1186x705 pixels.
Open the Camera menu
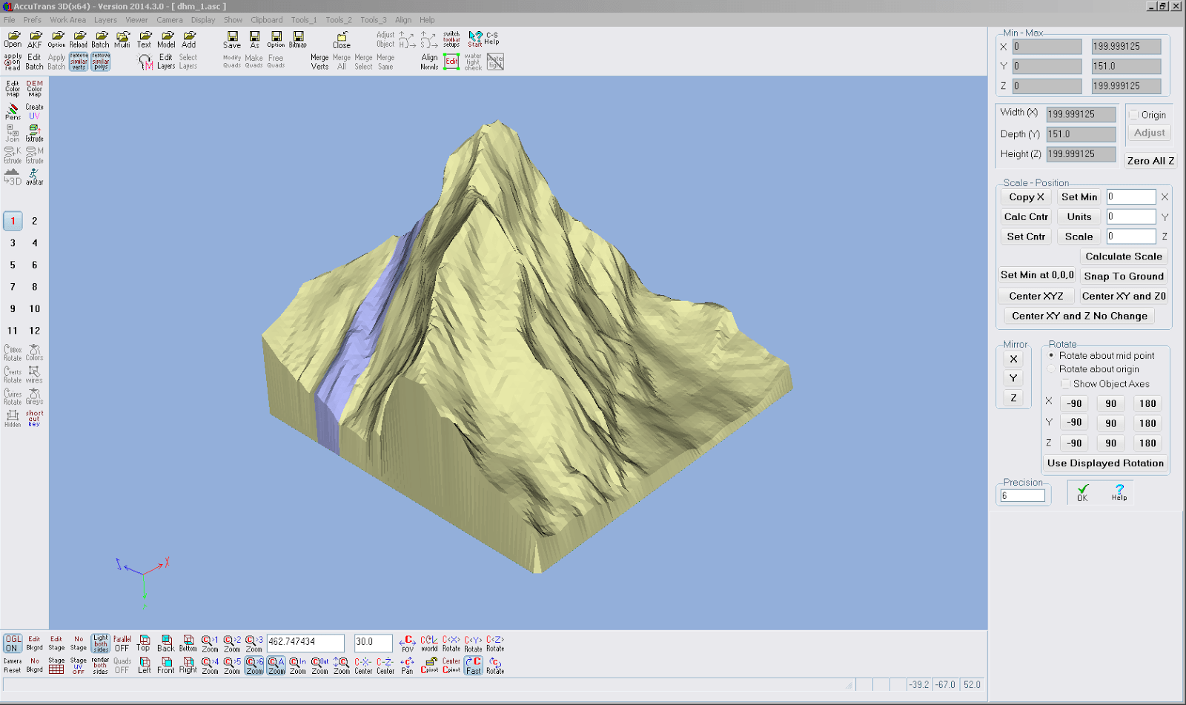(x=169, y=20)
